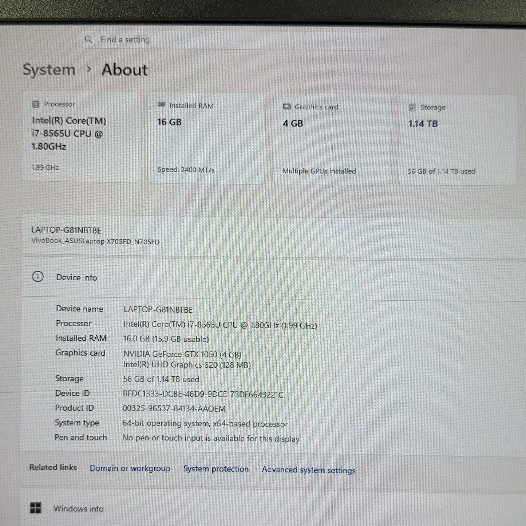Select NVIDIA GeForce GTX 1050 (4 GB) text

(x=182, y=354)
